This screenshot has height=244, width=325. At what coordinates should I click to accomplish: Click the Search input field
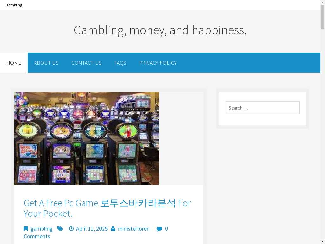click(262, 108)
